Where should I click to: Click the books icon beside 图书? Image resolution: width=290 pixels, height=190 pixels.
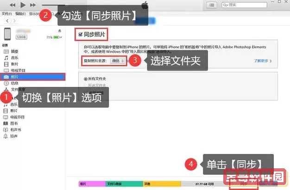pos(6,123)
